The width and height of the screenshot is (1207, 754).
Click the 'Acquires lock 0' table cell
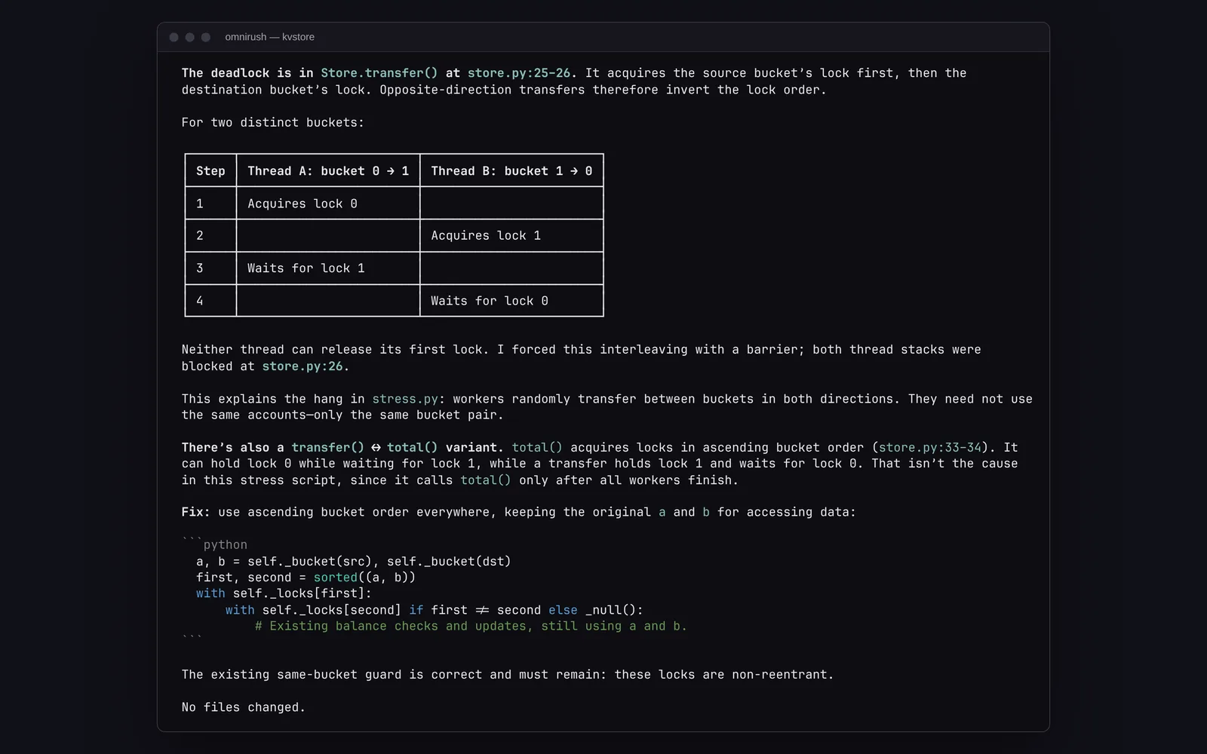point(328,204)
